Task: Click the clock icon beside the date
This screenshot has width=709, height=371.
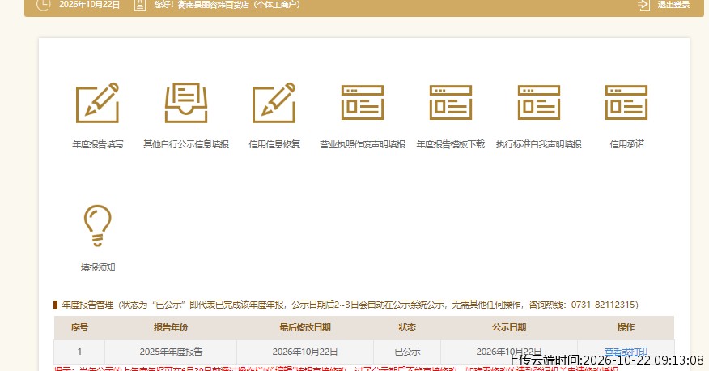Action: click(x=43, y=5)
